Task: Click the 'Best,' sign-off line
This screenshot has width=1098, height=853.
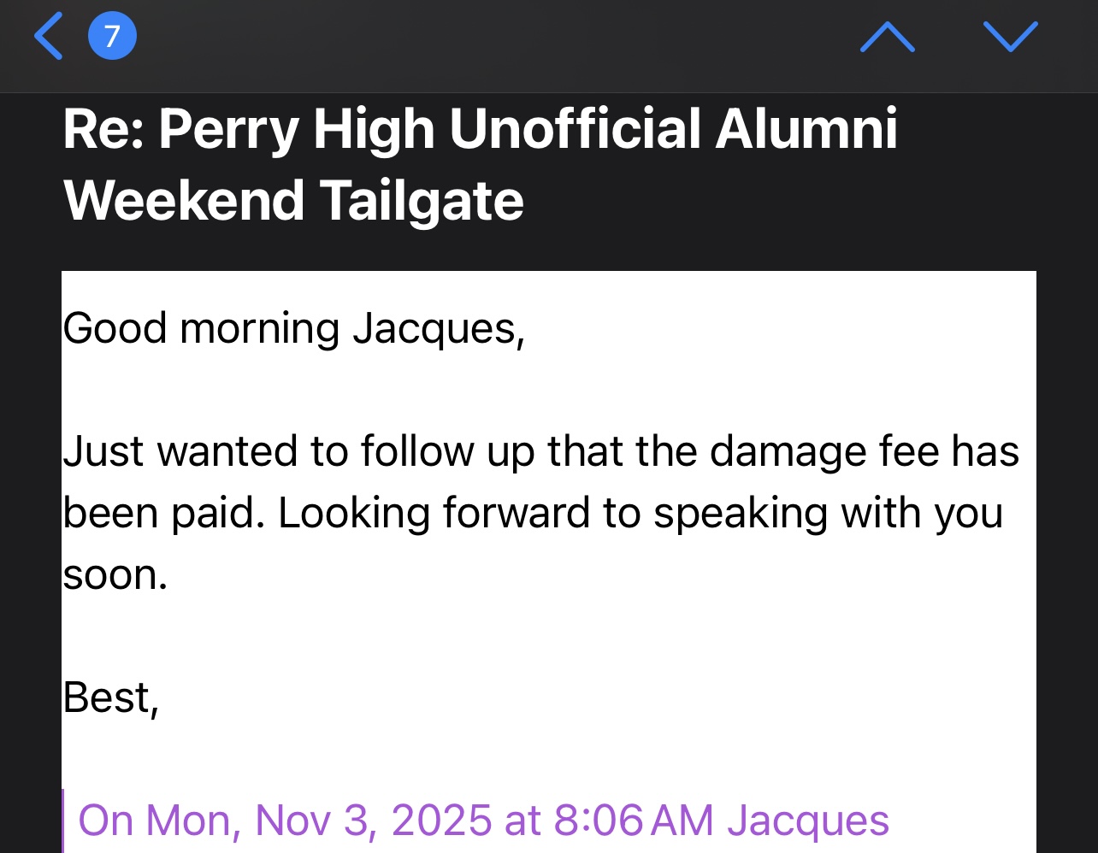Action: 111,698
